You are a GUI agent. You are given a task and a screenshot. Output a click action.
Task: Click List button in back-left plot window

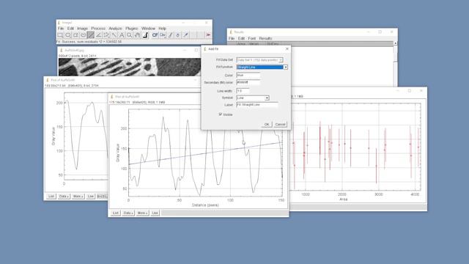coord(51,197)
